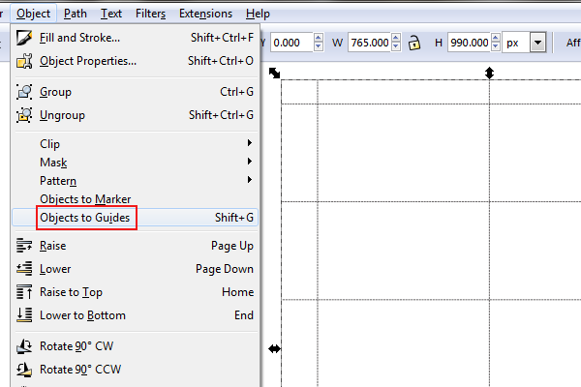Viewport: 581px width, 387px height.
Task: Expand the Clip submenu
Action: coord(135,144)
